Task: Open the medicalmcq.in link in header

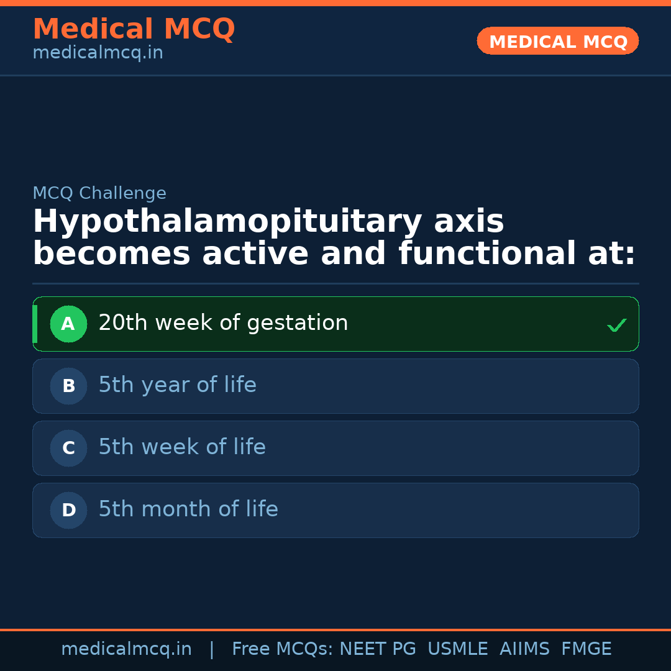Action: point(98,53)
